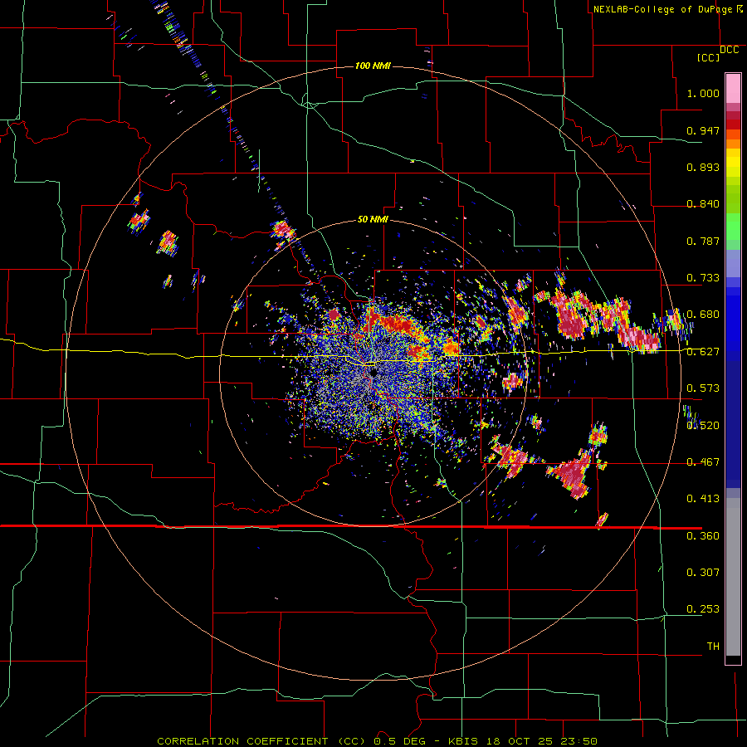Click the CORRELATION COEFFICIENT caption at the bottom
This screenshot has width=747, height=747.
point(378,741)
